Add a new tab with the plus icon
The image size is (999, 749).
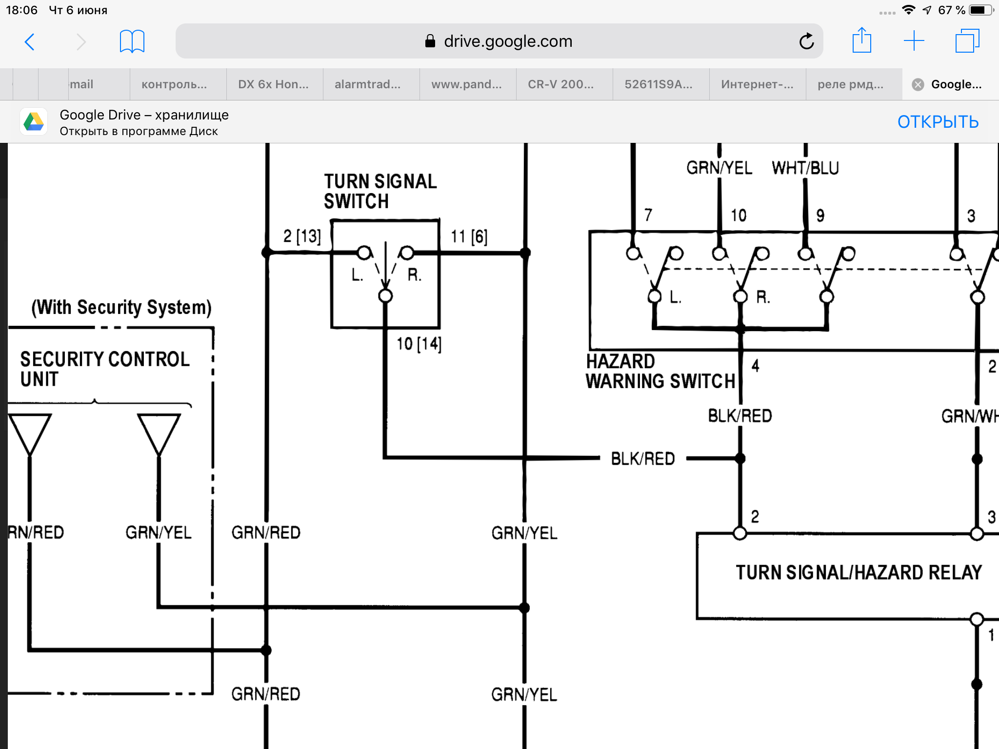point(914,41)
